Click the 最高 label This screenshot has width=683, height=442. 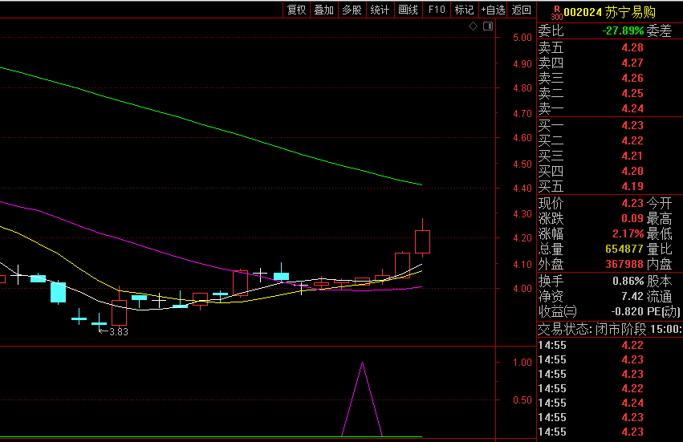coord(659,219)
